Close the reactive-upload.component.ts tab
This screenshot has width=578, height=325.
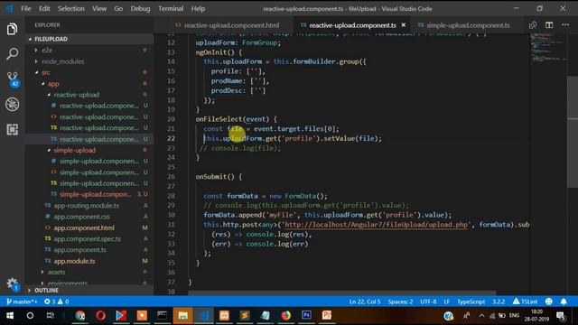coord(404,25)
